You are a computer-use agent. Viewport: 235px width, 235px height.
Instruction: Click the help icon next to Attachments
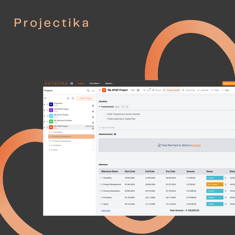click(x=115, y=134)
